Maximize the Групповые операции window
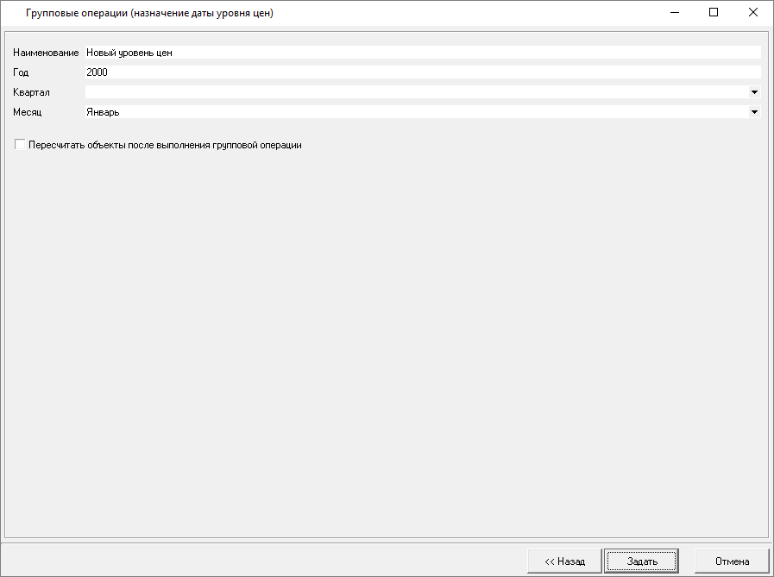The image size is (774, 577). click(714, 13)
